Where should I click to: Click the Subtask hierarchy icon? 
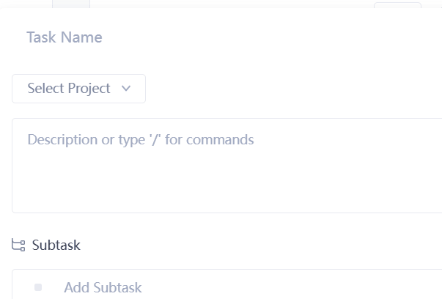18,246
